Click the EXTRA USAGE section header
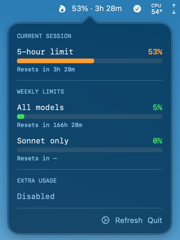180x240 pixels. pos(37,181)
